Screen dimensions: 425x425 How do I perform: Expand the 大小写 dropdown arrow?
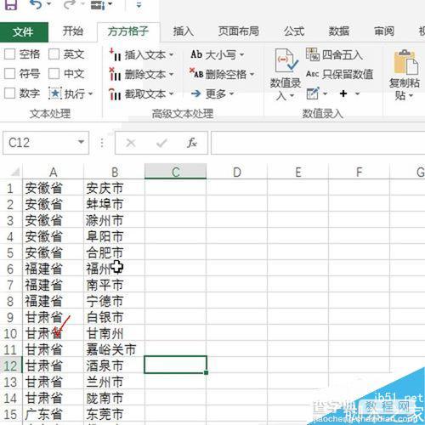tap(241, 54)
